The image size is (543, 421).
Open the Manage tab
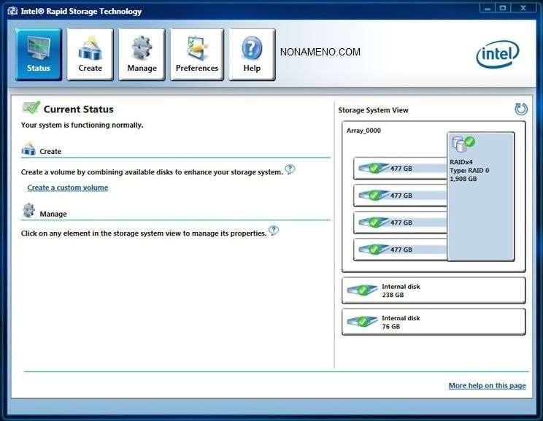point(142,54)
